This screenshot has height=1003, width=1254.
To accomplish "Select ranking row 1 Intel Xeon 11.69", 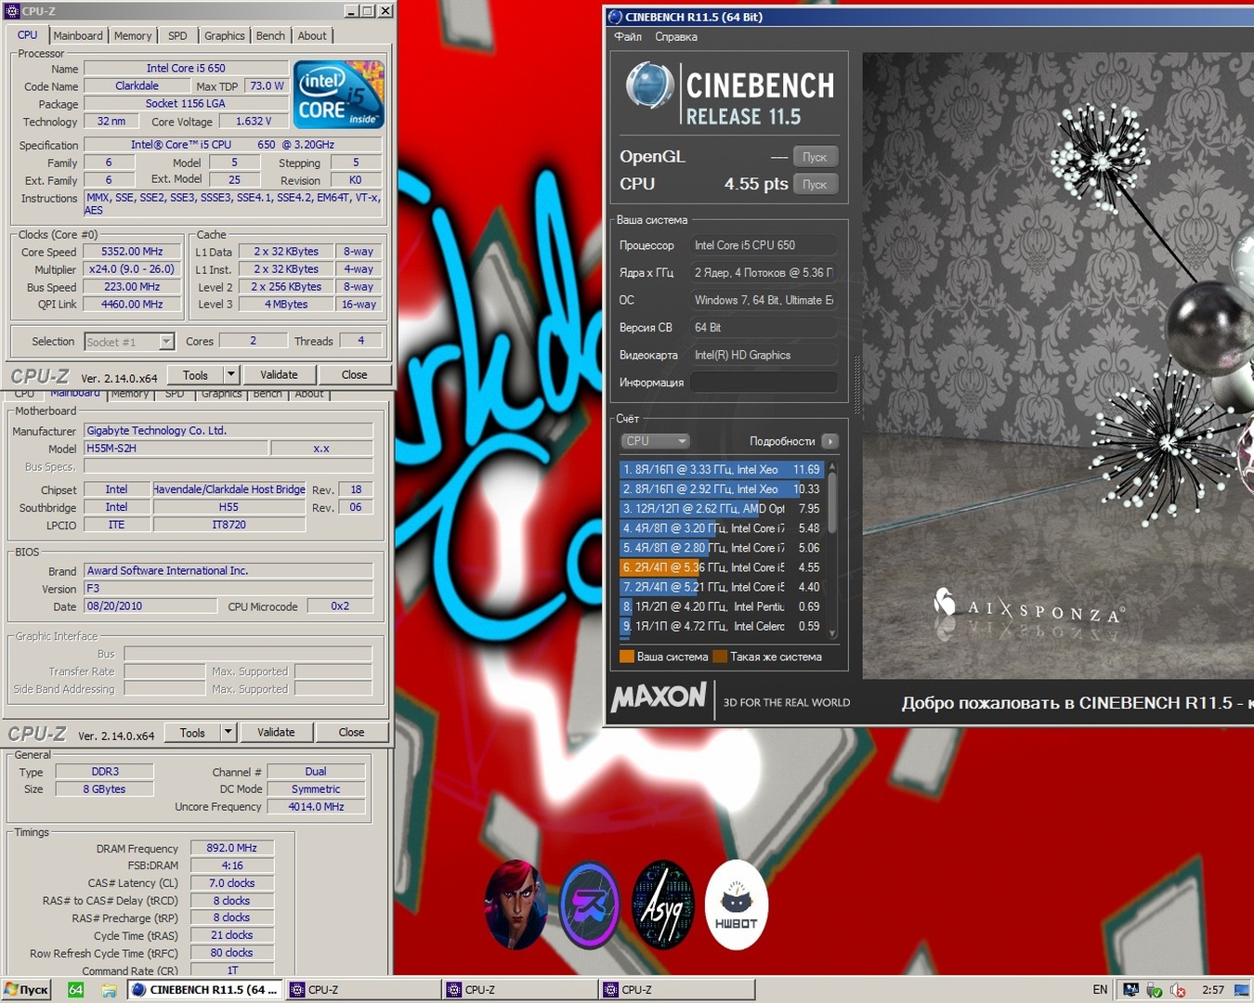I will (x=722, y=470).
